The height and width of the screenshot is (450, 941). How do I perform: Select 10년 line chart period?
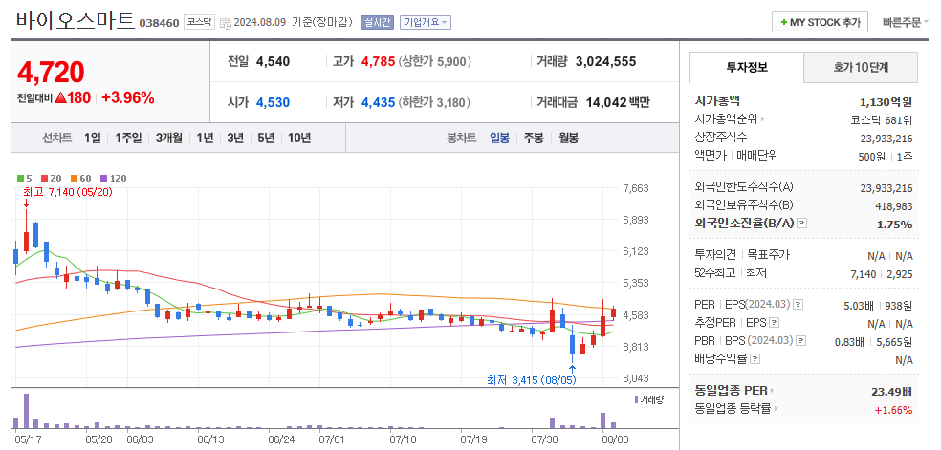pos(299,138)
